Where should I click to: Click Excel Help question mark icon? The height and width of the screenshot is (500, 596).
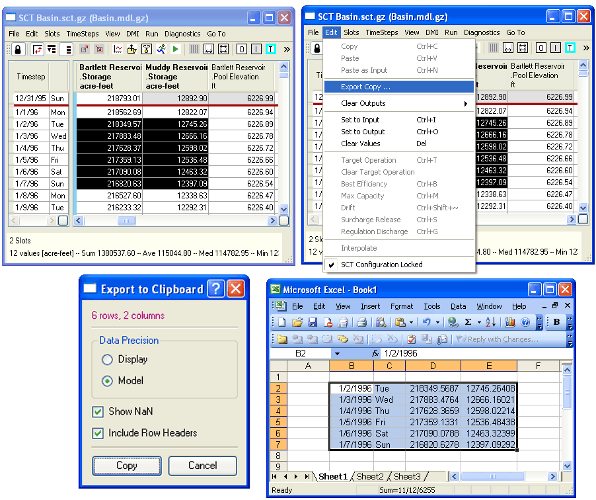pos(525,322)
